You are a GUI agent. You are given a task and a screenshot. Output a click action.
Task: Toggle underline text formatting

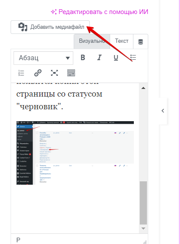click(116, 58)
